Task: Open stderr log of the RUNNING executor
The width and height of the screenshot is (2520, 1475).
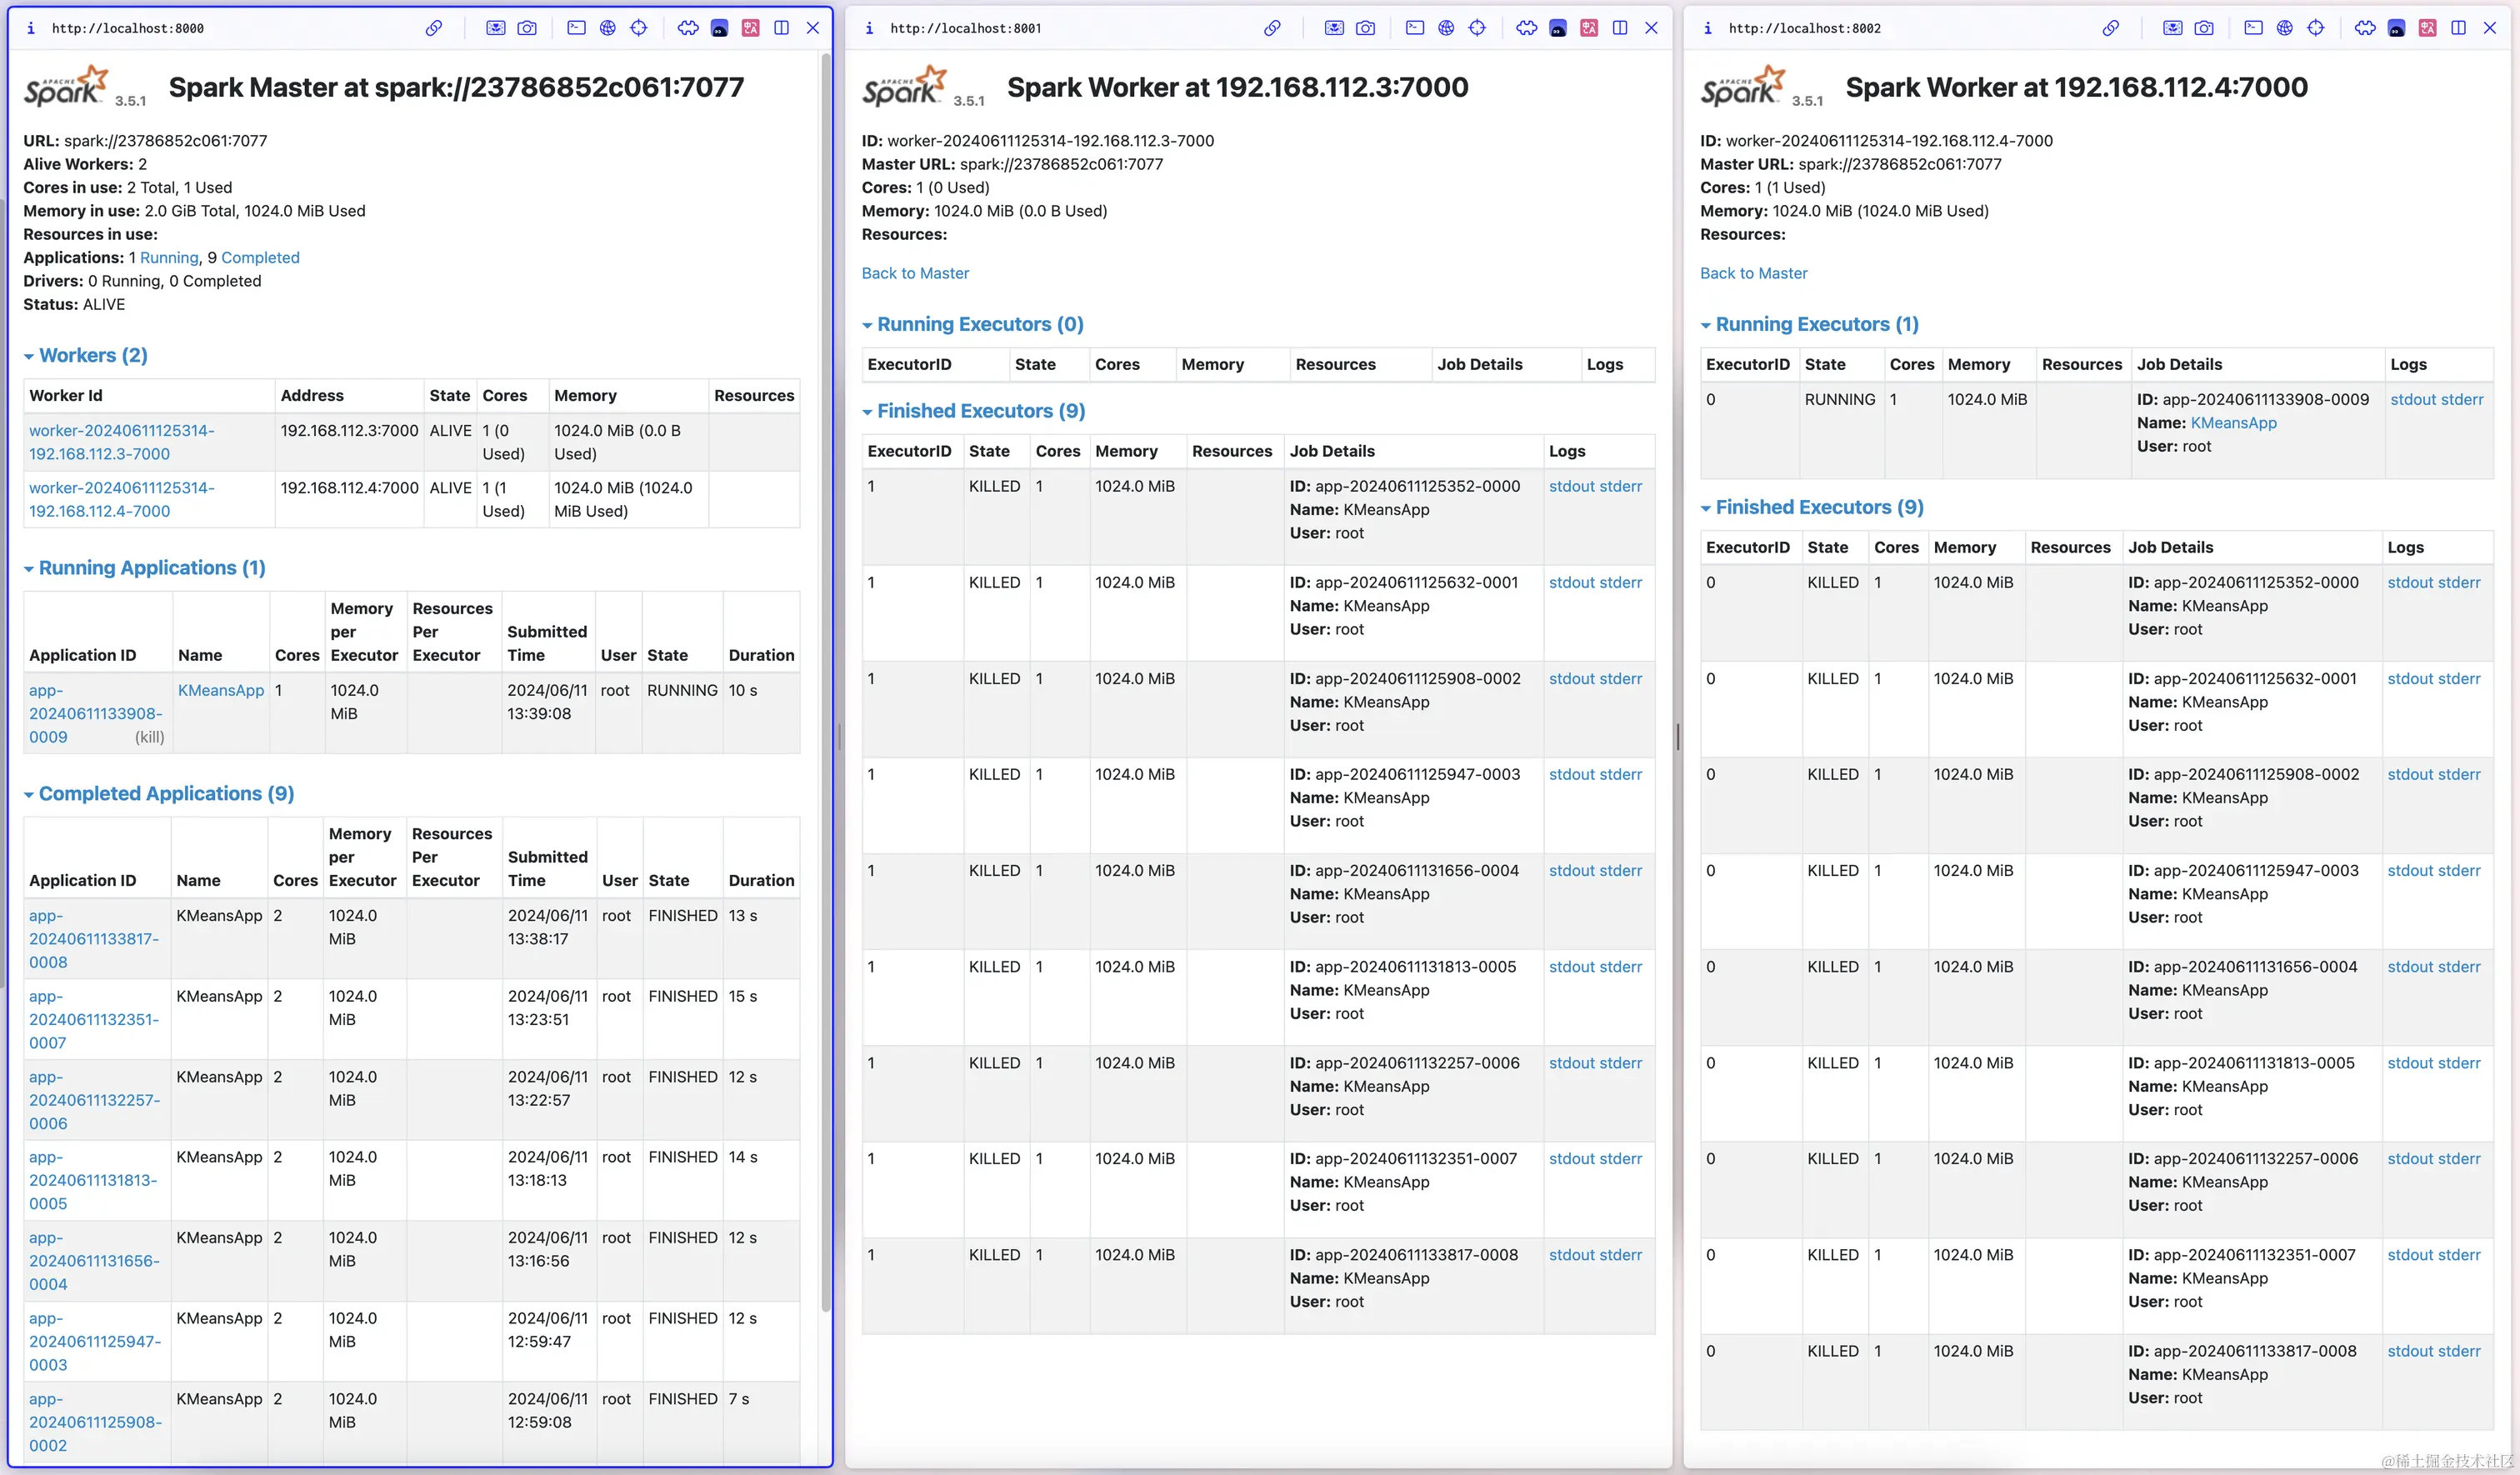Action: click(2461, 399)
